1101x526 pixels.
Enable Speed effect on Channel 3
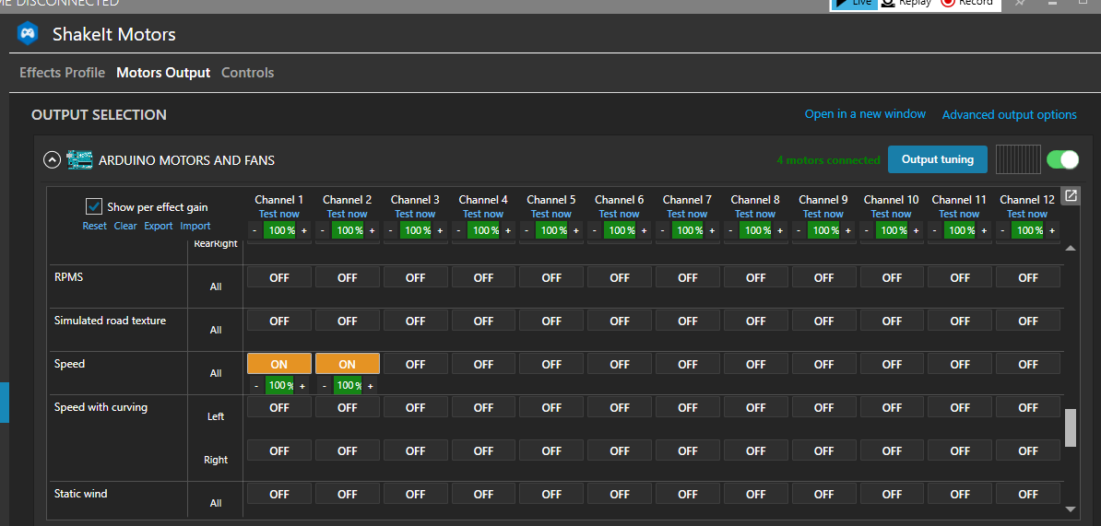416,364
